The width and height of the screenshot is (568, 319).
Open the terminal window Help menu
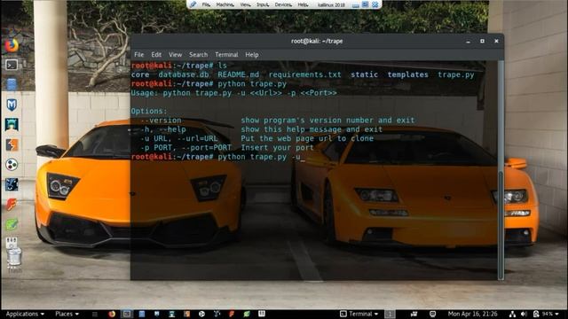click(252, 55)
